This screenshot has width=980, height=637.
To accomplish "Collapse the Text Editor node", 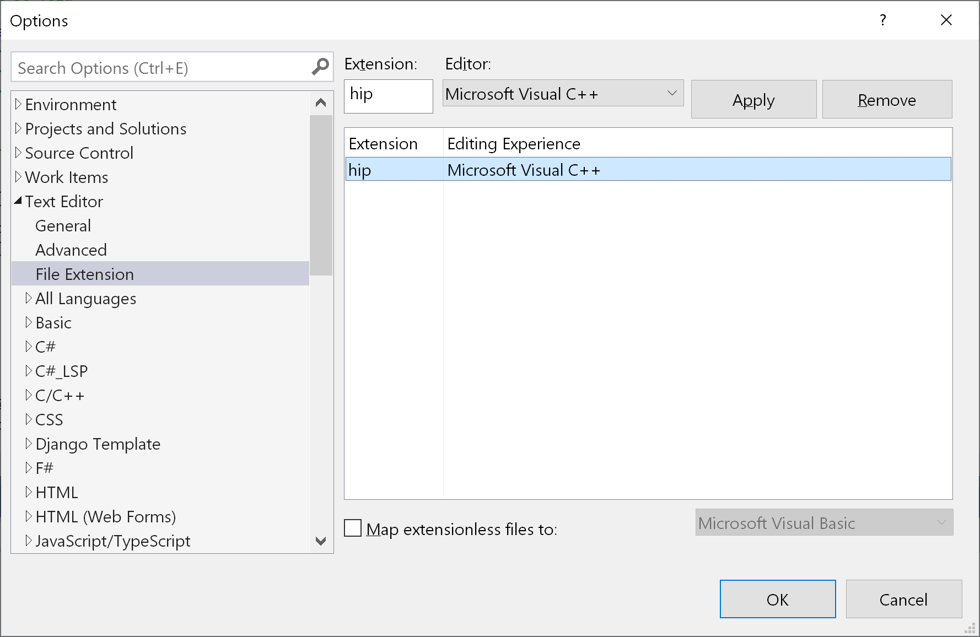I will [18, 201].
